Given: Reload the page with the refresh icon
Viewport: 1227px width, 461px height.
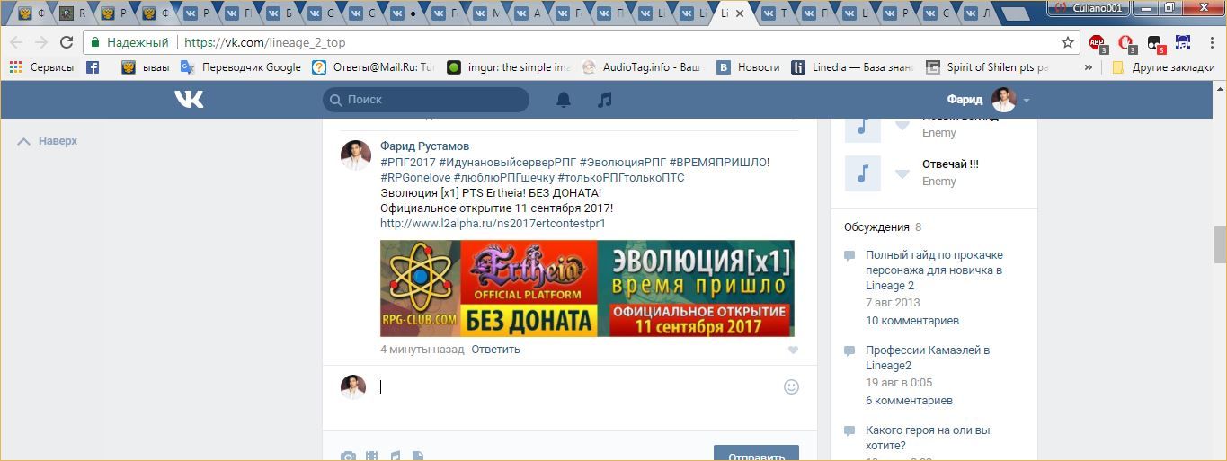Looking at the screenshot, I should tap(67, 42).
